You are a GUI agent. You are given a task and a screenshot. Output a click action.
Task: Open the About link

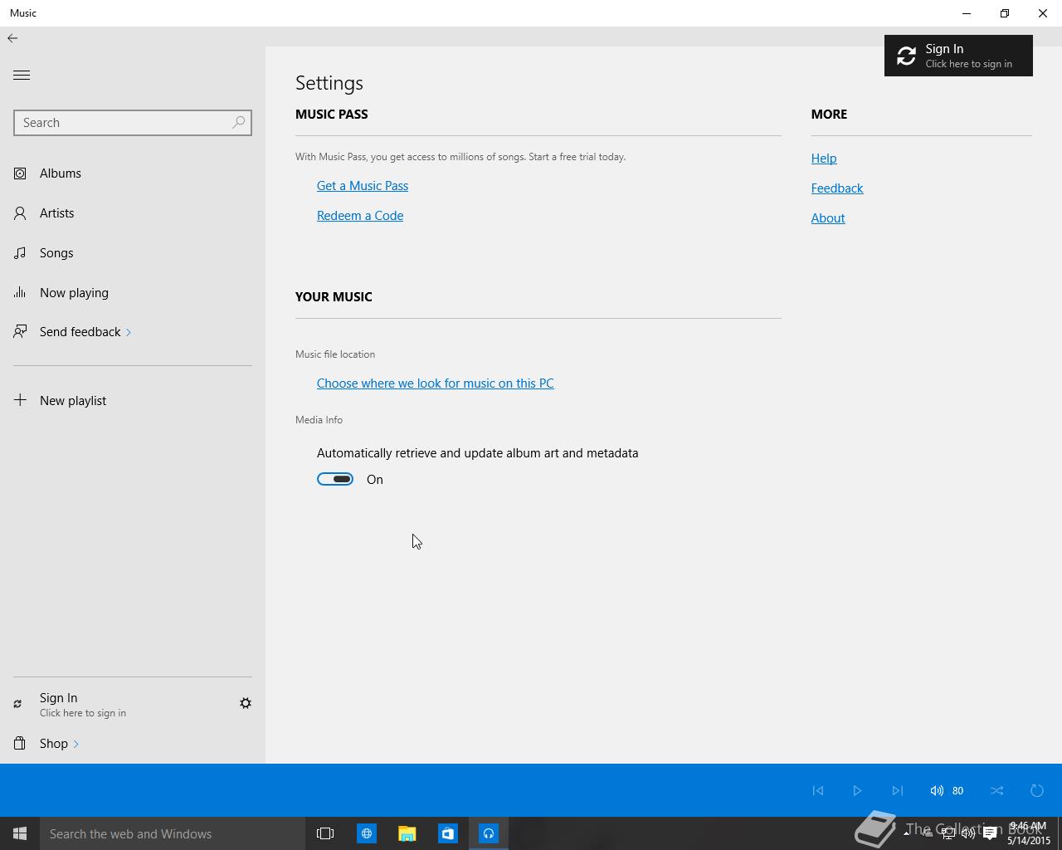[828, 217]
